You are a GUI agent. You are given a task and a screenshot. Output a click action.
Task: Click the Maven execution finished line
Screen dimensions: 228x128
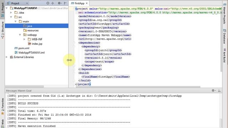coord(31,126)
